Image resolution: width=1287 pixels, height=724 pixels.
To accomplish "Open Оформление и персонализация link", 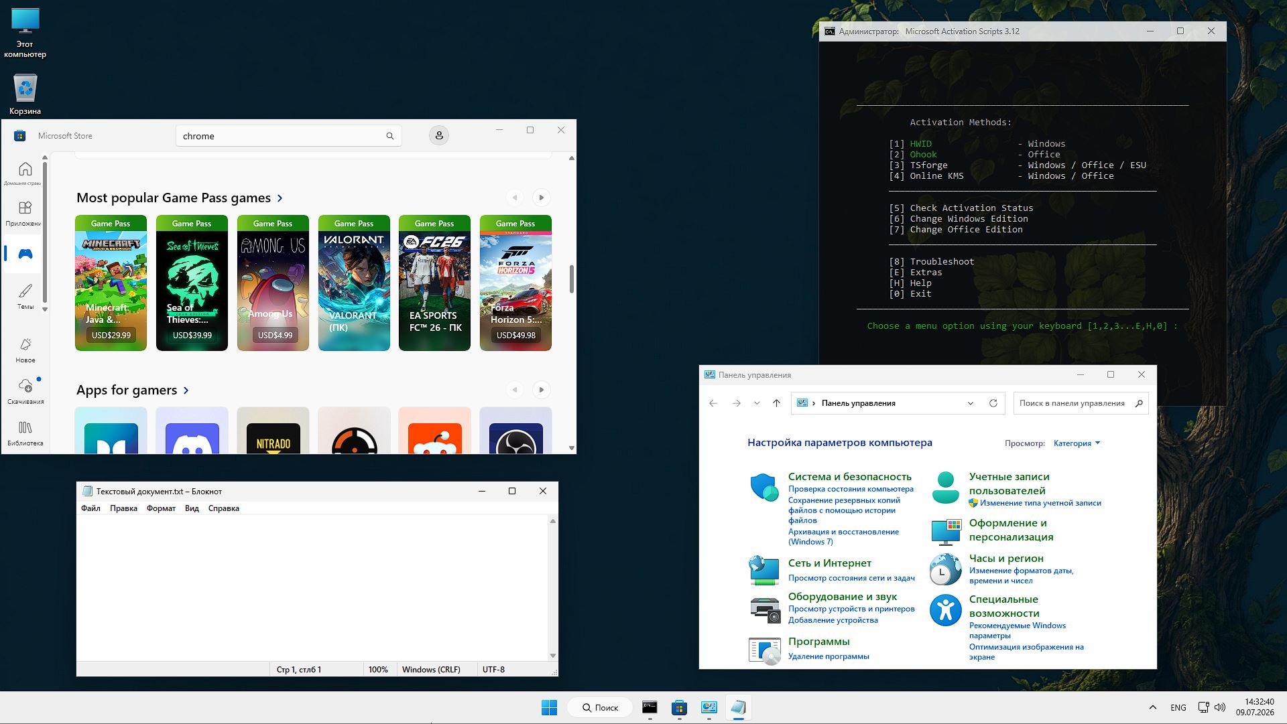I will [x=1011, y=530].
